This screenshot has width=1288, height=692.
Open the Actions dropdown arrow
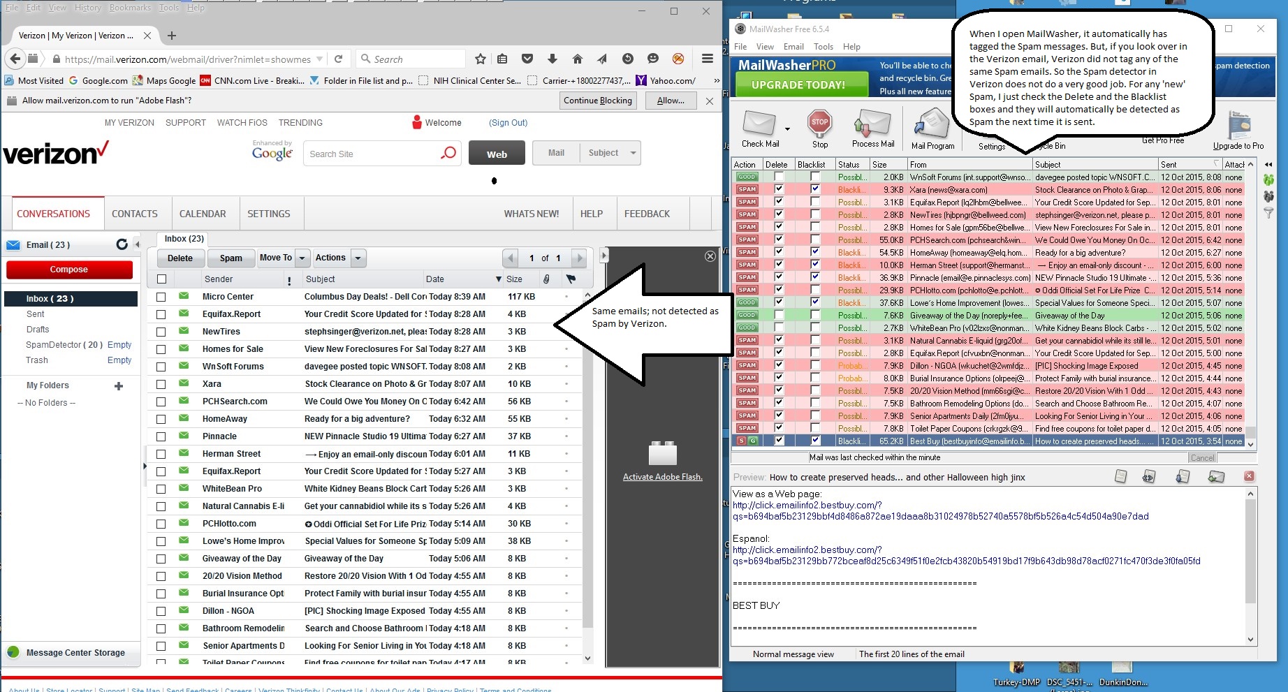(358, 258)
